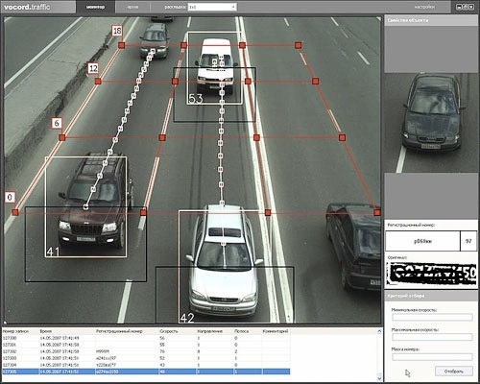The height and width of the screenshot is (384, 480).
Task: Click the vehicle thumbnail in properties panel
Action: point(431,122)
